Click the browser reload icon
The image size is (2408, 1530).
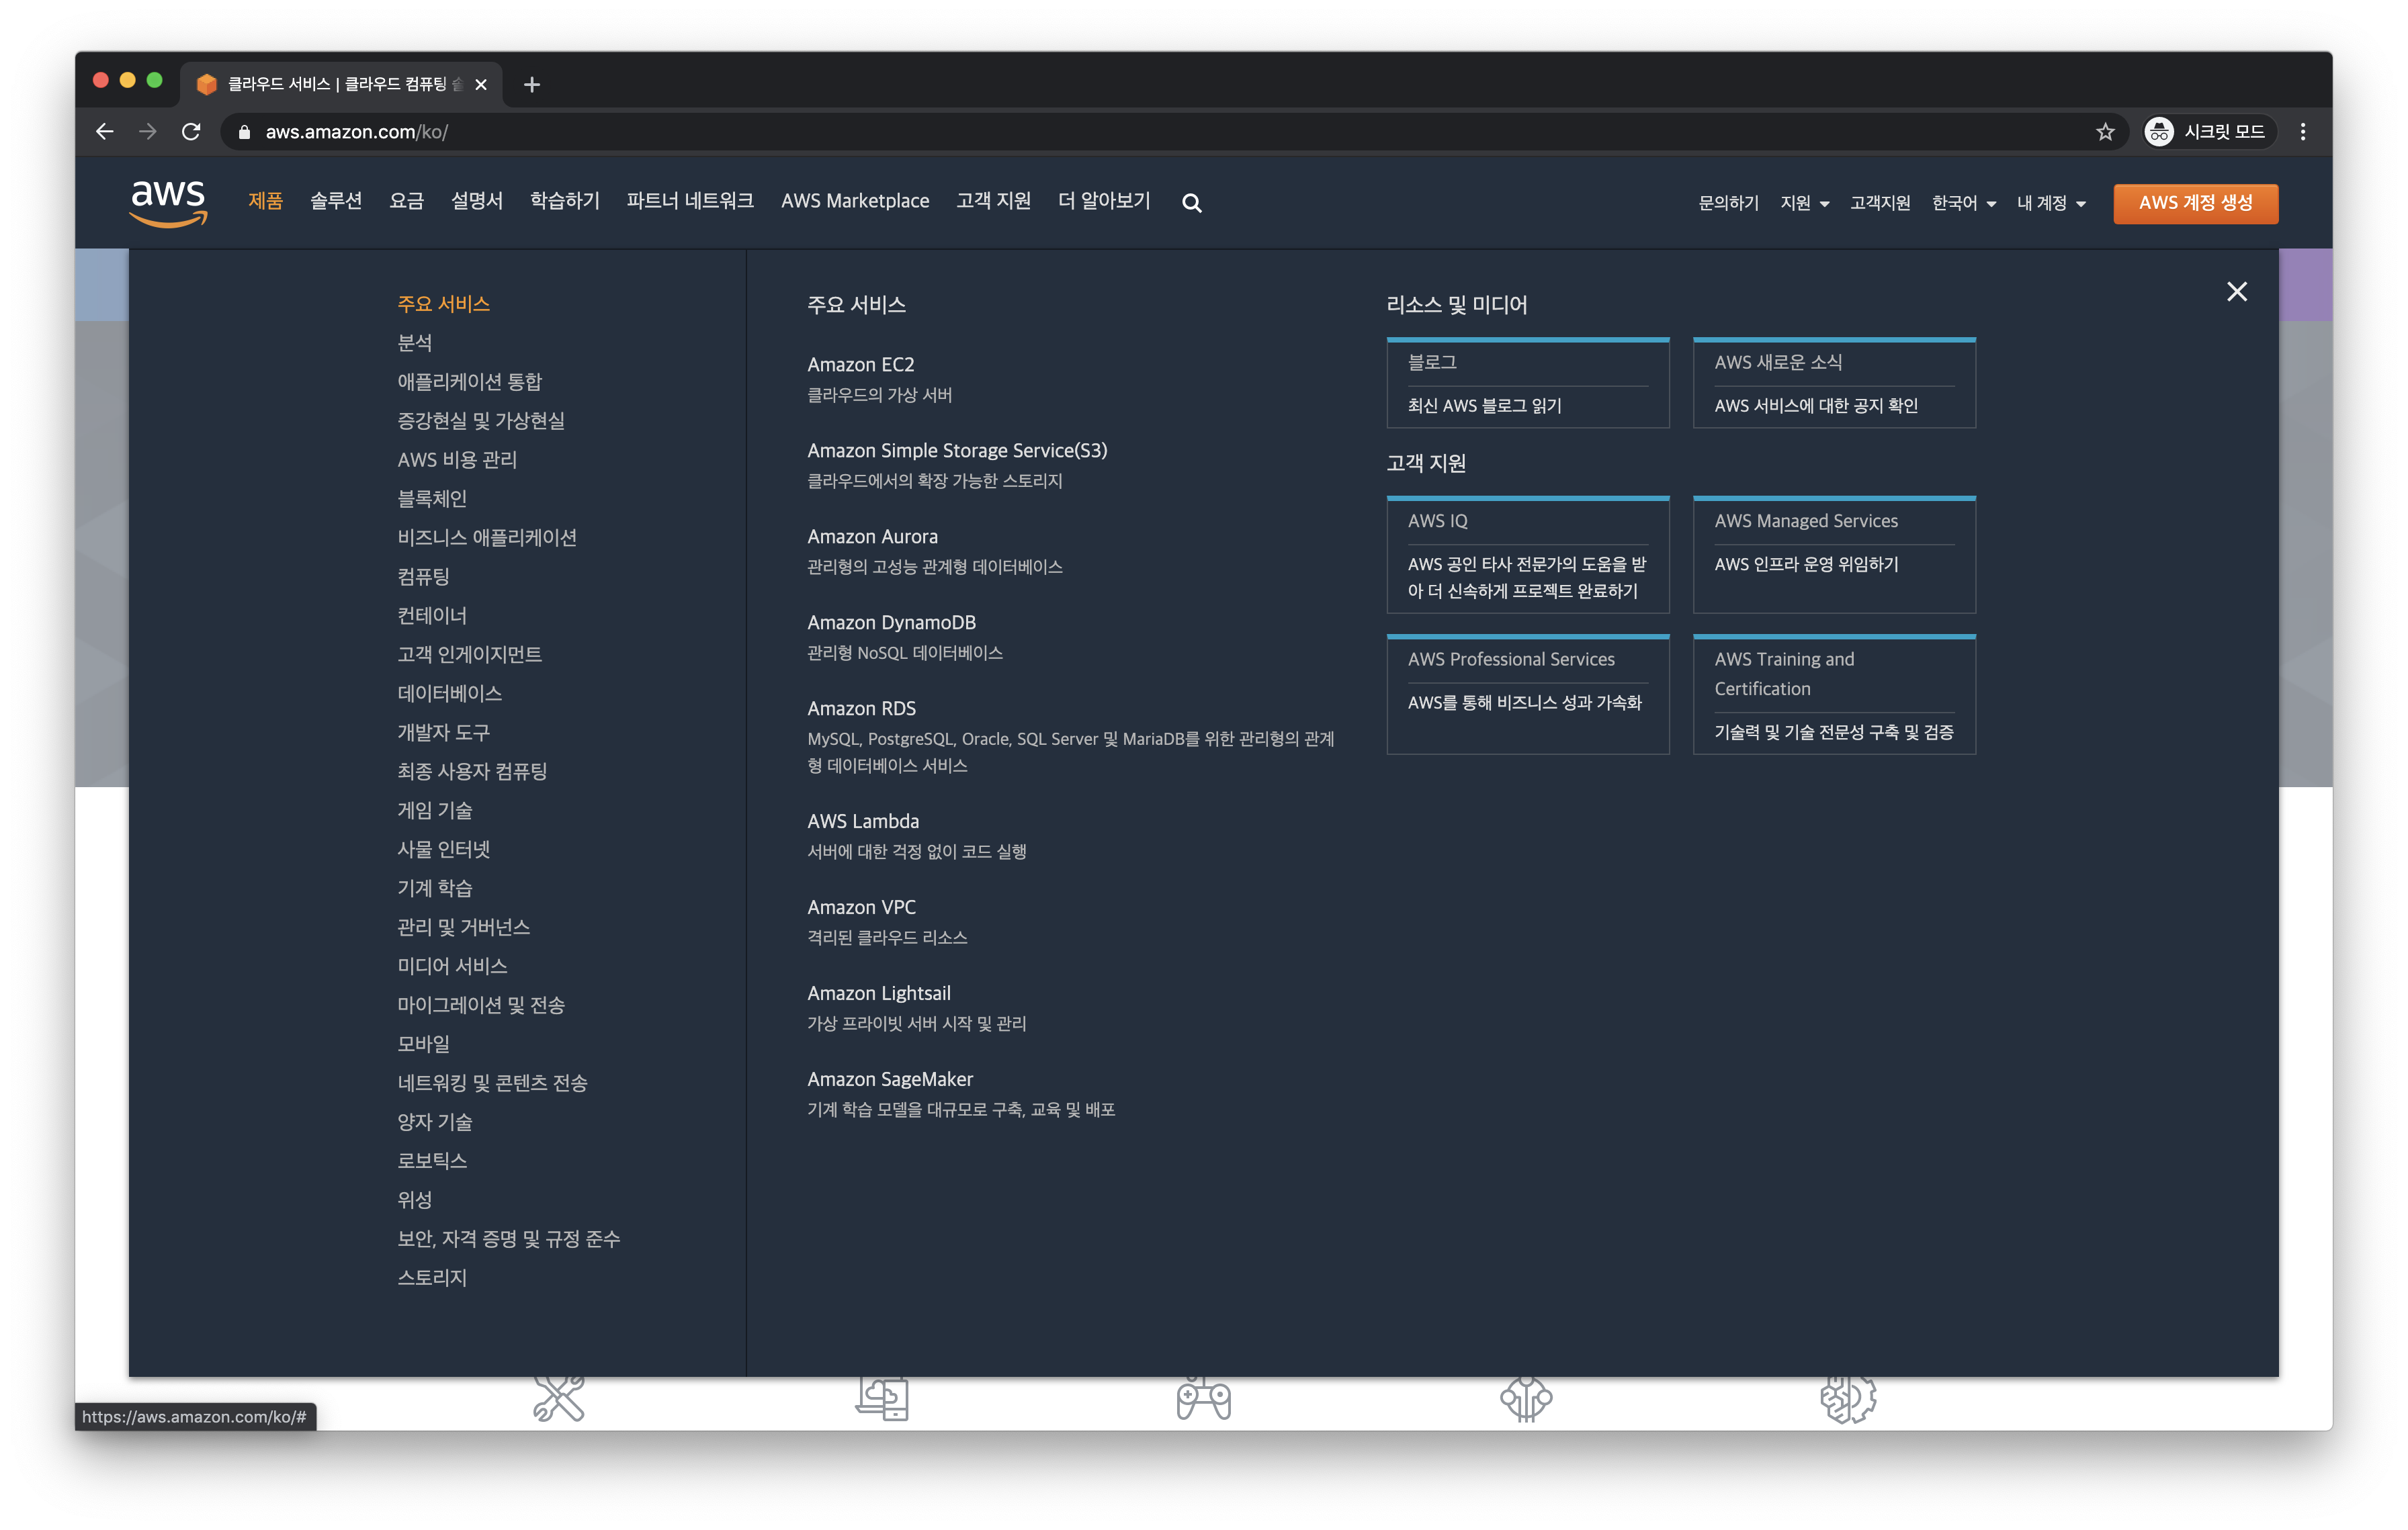click(191, 132)
